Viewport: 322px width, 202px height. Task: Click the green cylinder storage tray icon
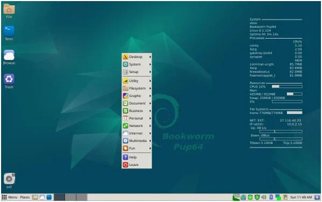[250, 197]
